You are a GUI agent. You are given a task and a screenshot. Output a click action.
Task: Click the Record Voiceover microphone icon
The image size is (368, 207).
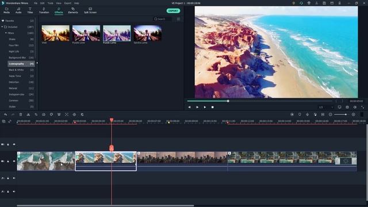coord(307,114)
